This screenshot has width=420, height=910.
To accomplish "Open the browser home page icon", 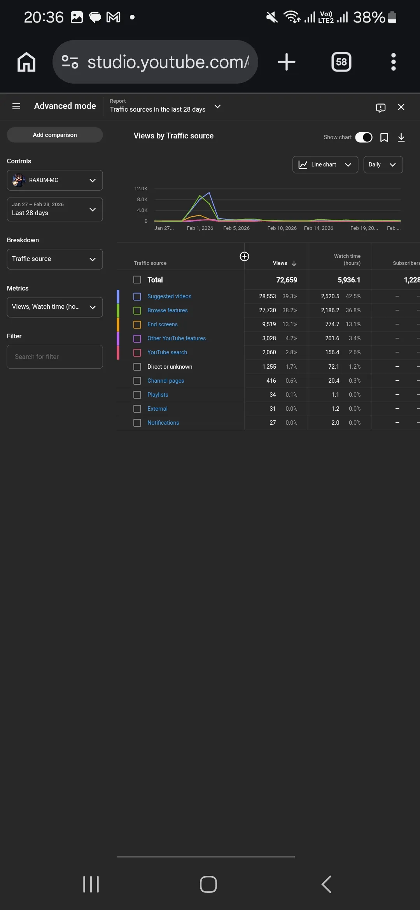I will tap(26, 62).
